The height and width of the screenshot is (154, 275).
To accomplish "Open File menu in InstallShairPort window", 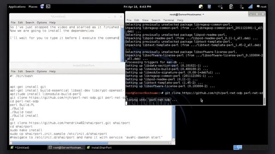I will point(13,71).
